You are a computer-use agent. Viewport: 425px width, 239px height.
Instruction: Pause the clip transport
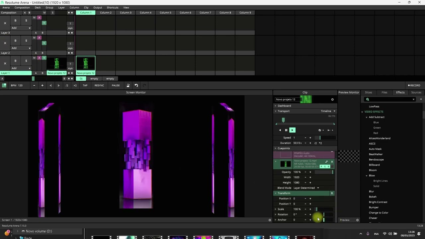pyautogui.click(x=286, y=130)
